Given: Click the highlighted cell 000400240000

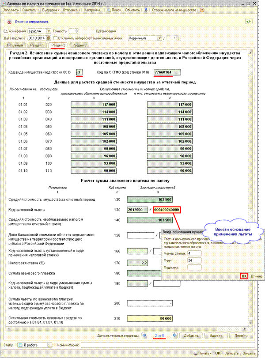Looking at the screenshot, I should pos(167,210).
